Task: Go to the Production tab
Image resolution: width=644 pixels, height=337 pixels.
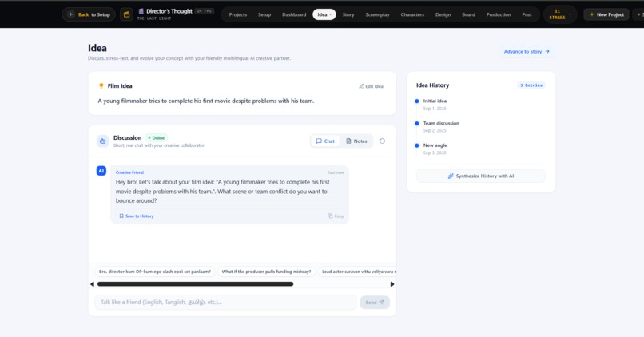Action: [499, 14]
